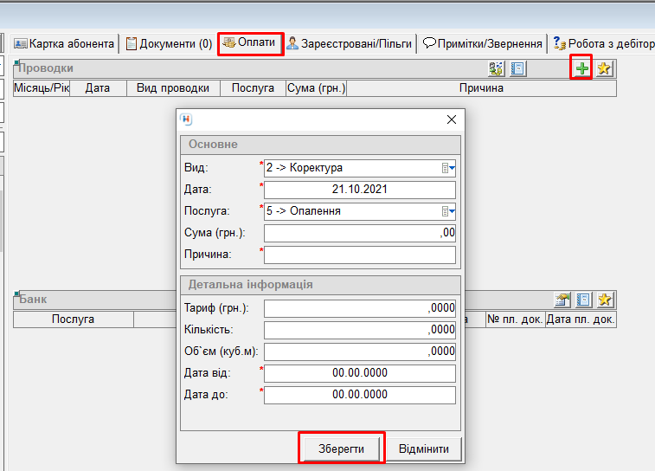
Task: Open the Примітки/Звернення tab
Action: (x=482, y=43)
